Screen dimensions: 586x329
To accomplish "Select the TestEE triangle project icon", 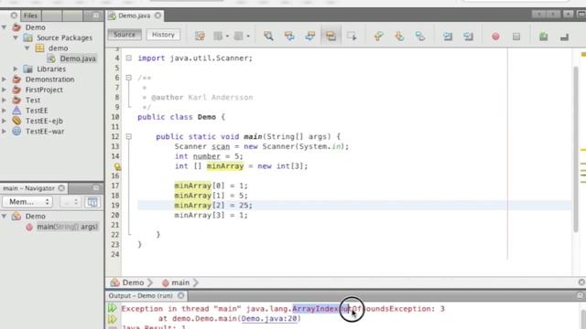I will click(x=16, y=111).
